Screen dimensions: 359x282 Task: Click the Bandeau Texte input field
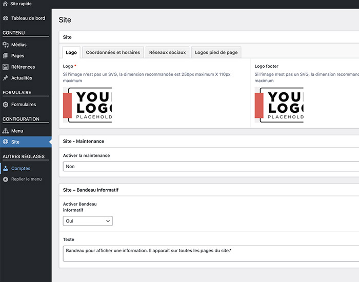pyautogui.click(x=210, y=253)
